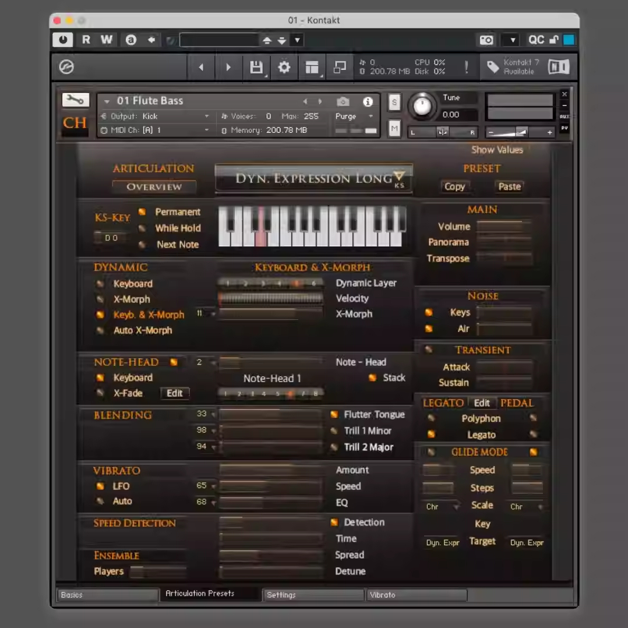
Task: Open Kontakt options gear icon
Action: pos(284,67)
